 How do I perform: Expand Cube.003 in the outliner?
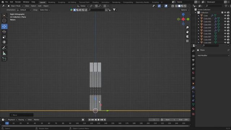tap(199, 25)
